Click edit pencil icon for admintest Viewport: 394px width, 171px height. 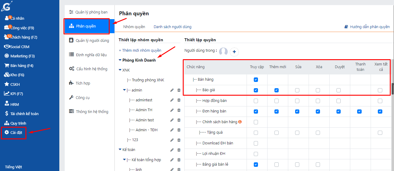point(172,100)
